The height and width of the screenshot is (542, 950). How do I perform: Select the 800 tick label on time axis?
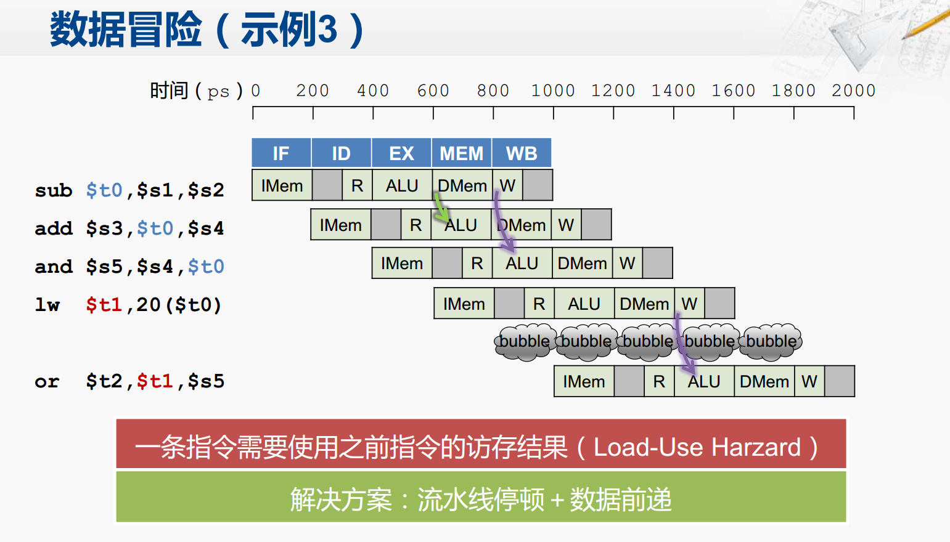(x=493, y=91)
